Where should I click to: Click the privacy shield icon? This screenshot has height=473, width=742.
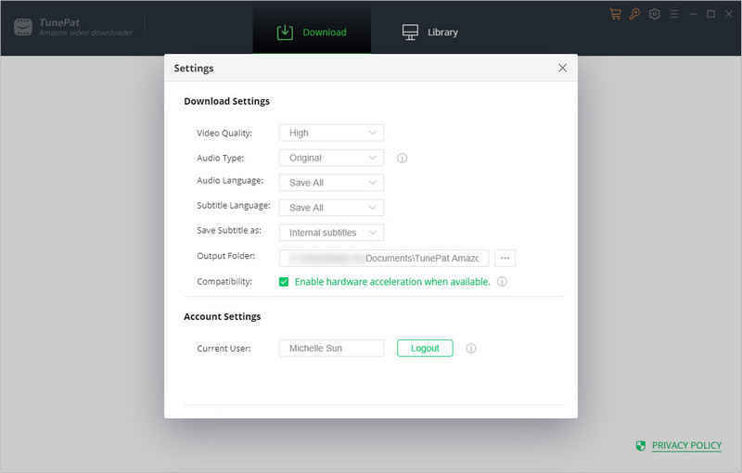(x=641, y=446)
